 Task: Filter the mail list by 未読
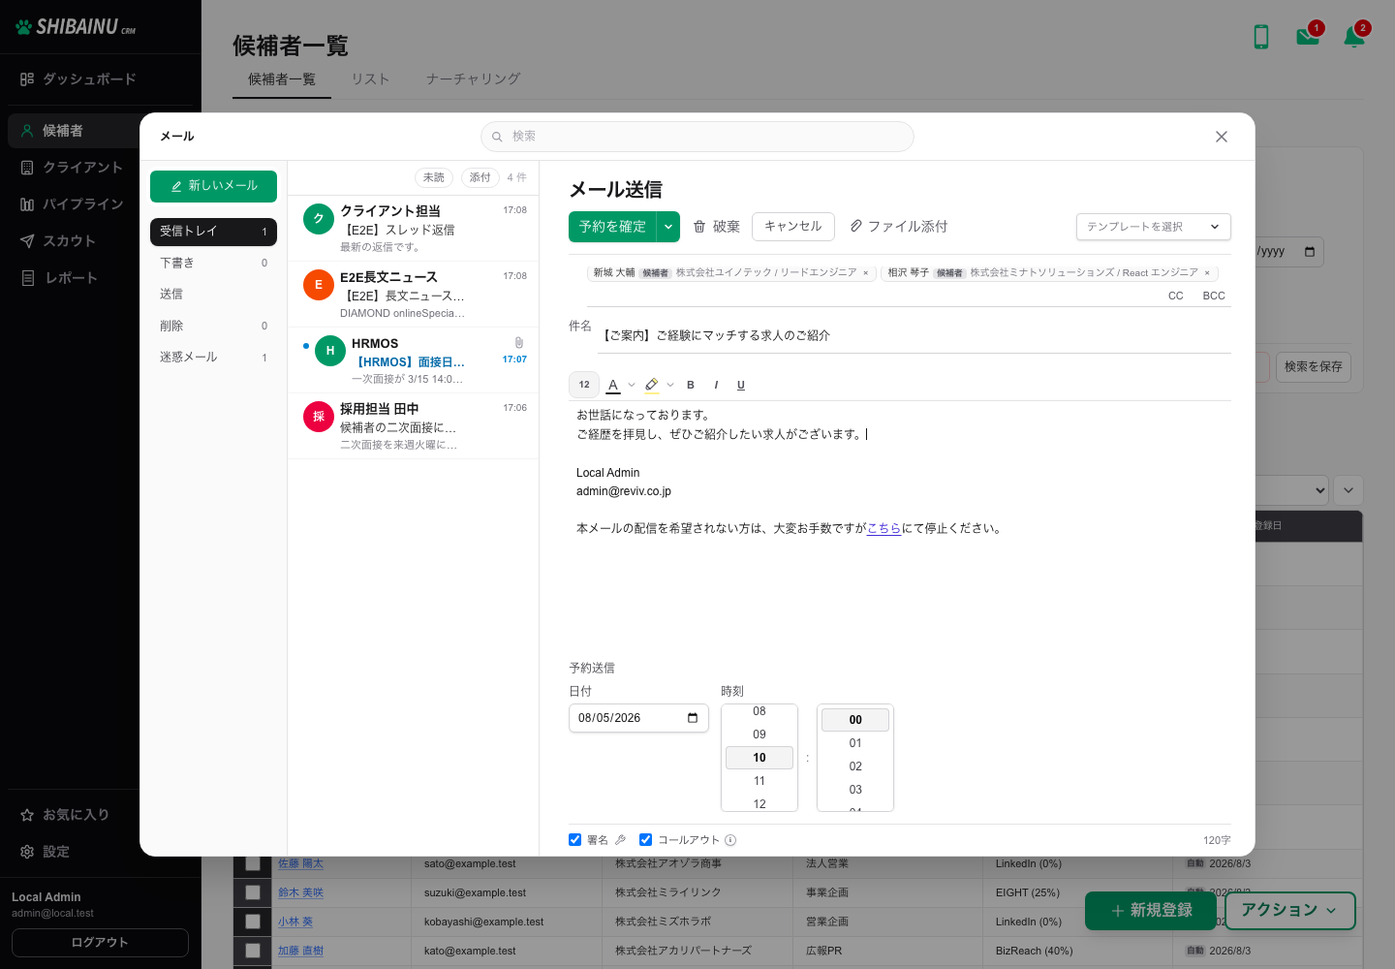point(434,177)
